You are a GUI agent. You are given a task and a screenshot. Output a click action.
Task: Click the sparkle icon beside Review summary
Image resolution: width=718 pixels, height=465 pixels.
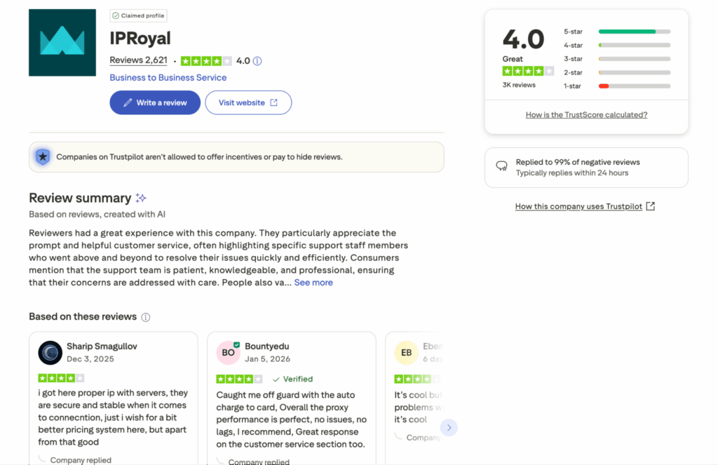[x=142, y=197]
